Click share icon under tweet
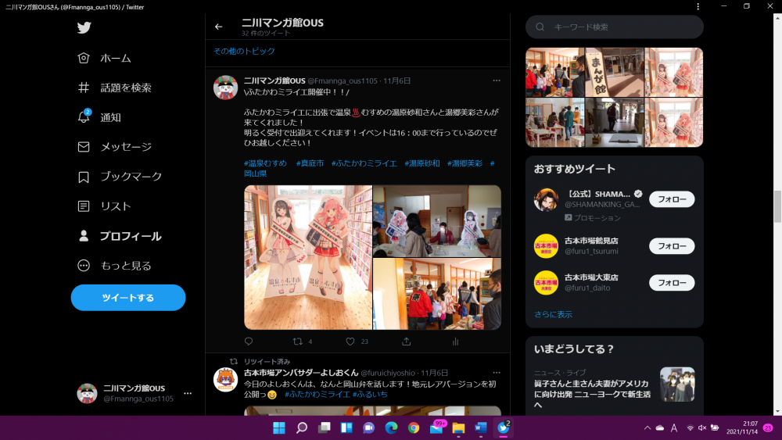This screenshot has height=440, width=782. [407, 342]
